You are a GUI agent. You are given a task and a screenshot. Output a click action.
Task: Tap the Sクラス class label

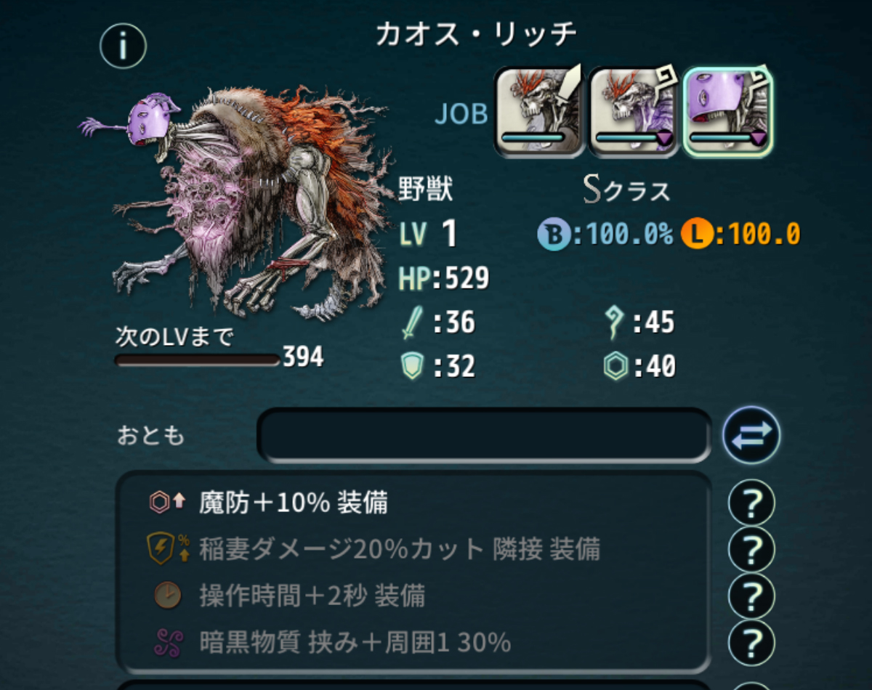626,190
